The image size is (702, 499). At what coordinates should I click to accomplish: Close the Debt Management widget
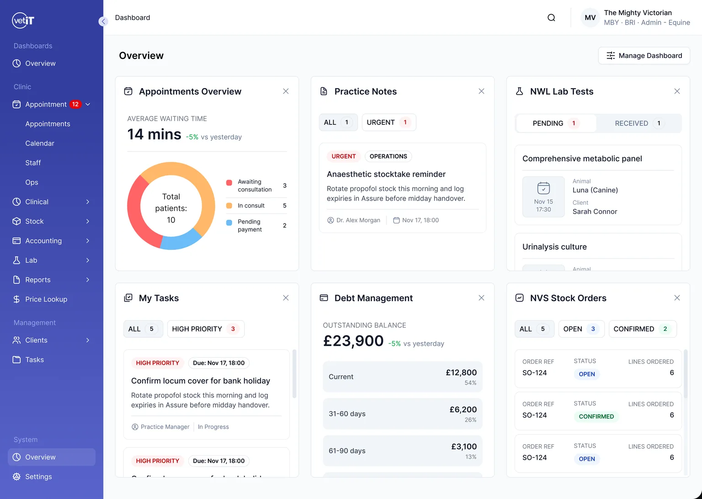point(481,298)
